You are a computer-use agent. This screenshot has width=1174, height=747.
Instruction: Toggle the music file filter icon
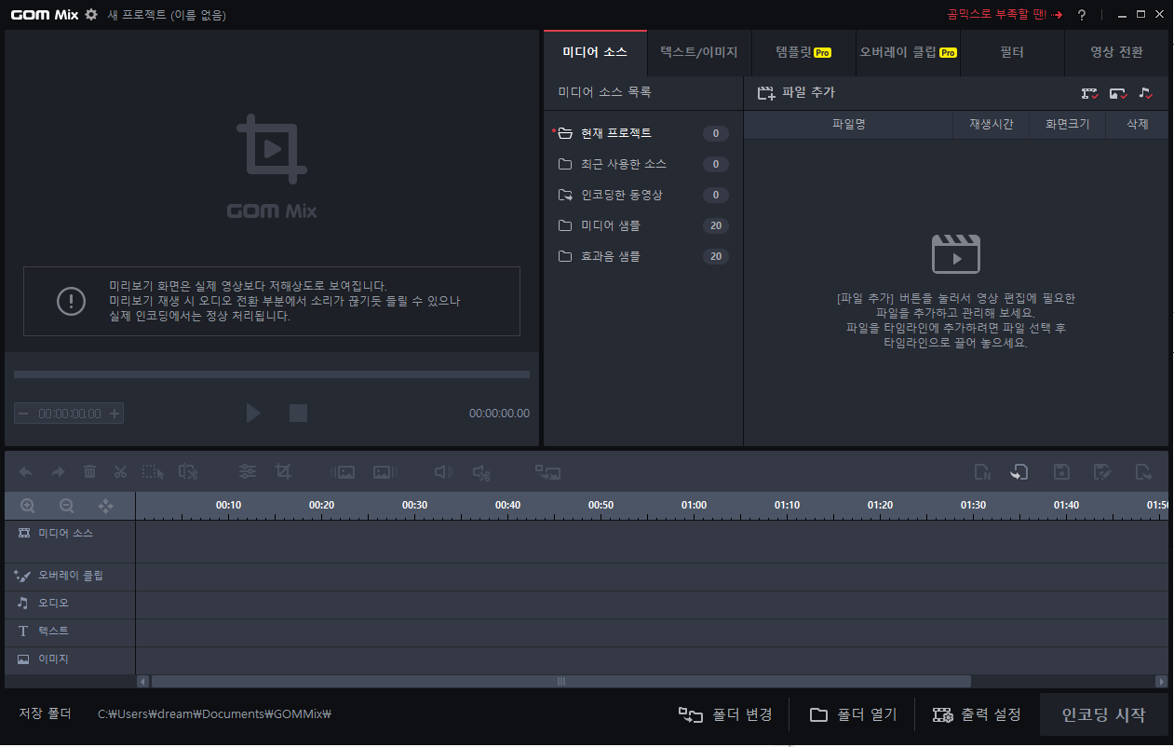1145,93
